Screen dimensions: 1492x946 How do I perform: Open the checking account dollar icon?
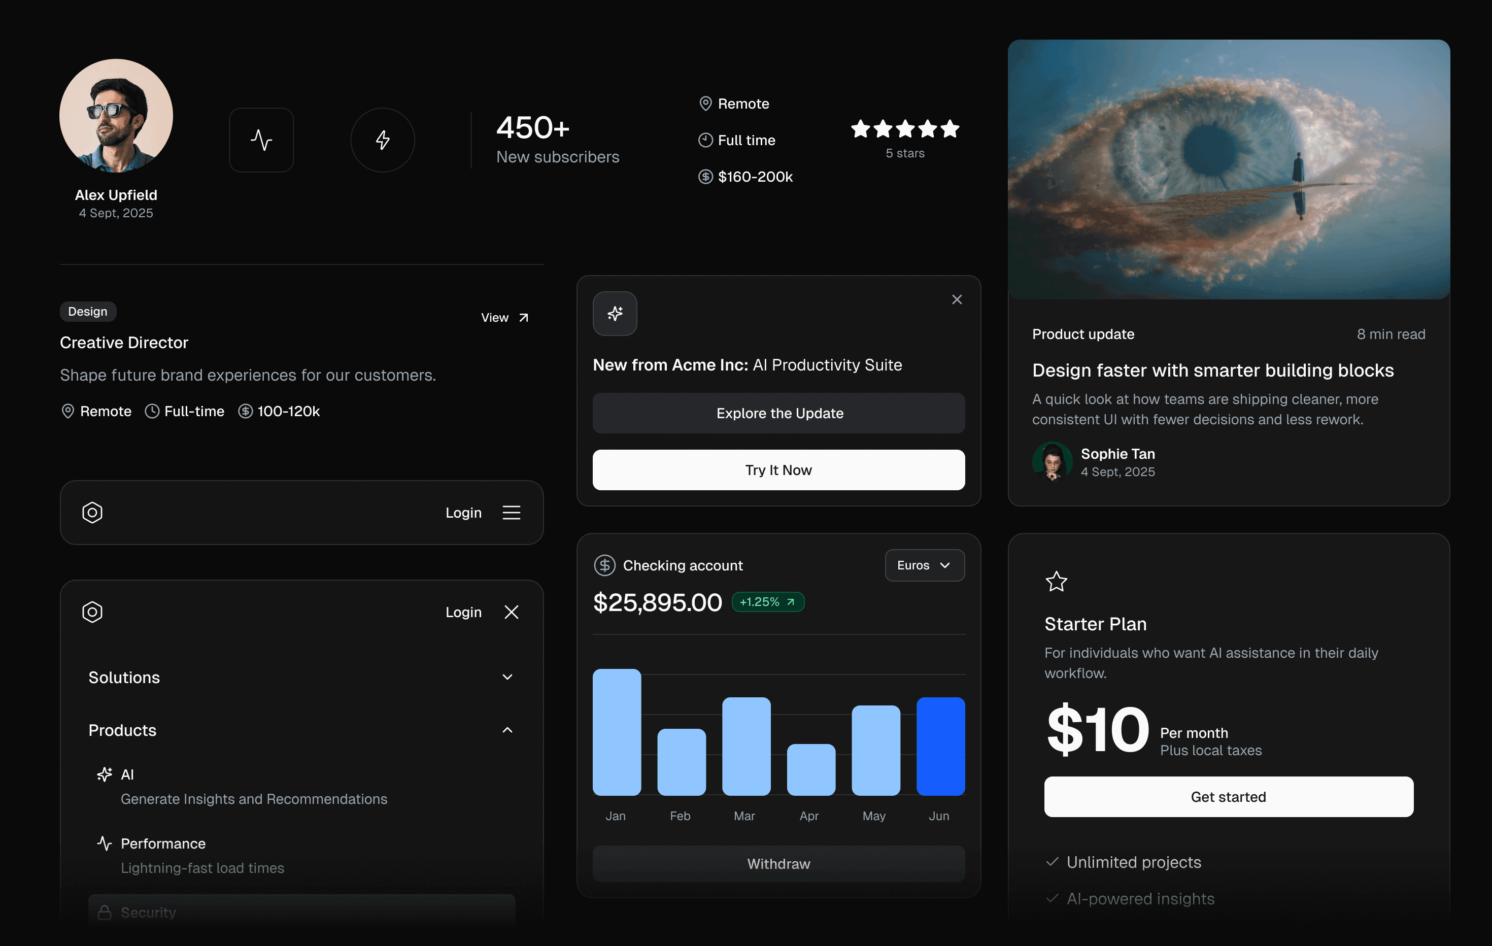click(605, 565)
